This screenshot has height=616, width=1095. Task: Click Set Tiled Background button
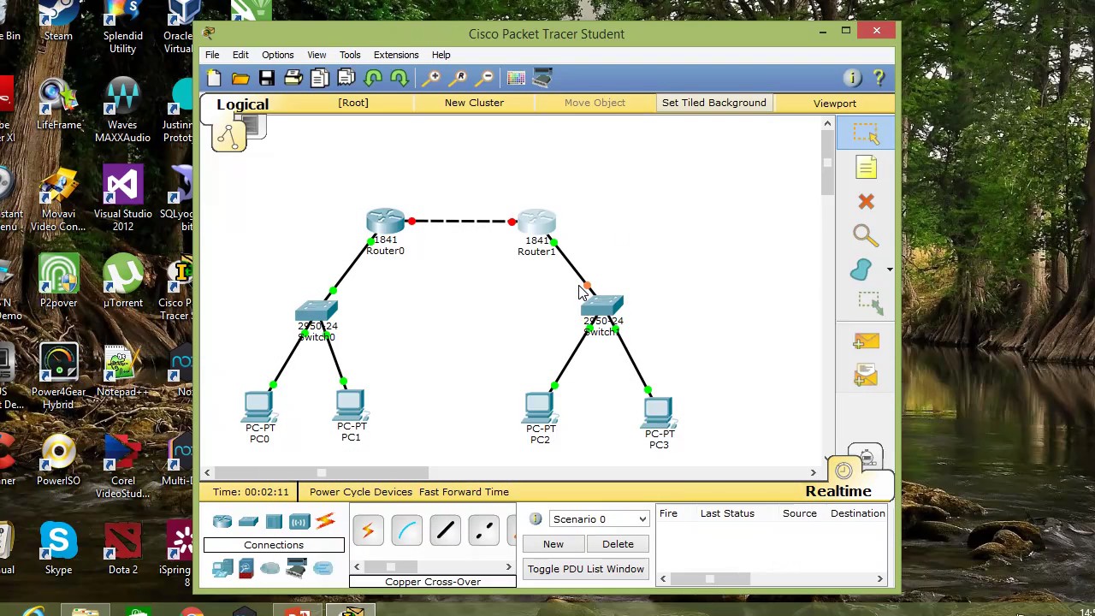pos(713,103)
